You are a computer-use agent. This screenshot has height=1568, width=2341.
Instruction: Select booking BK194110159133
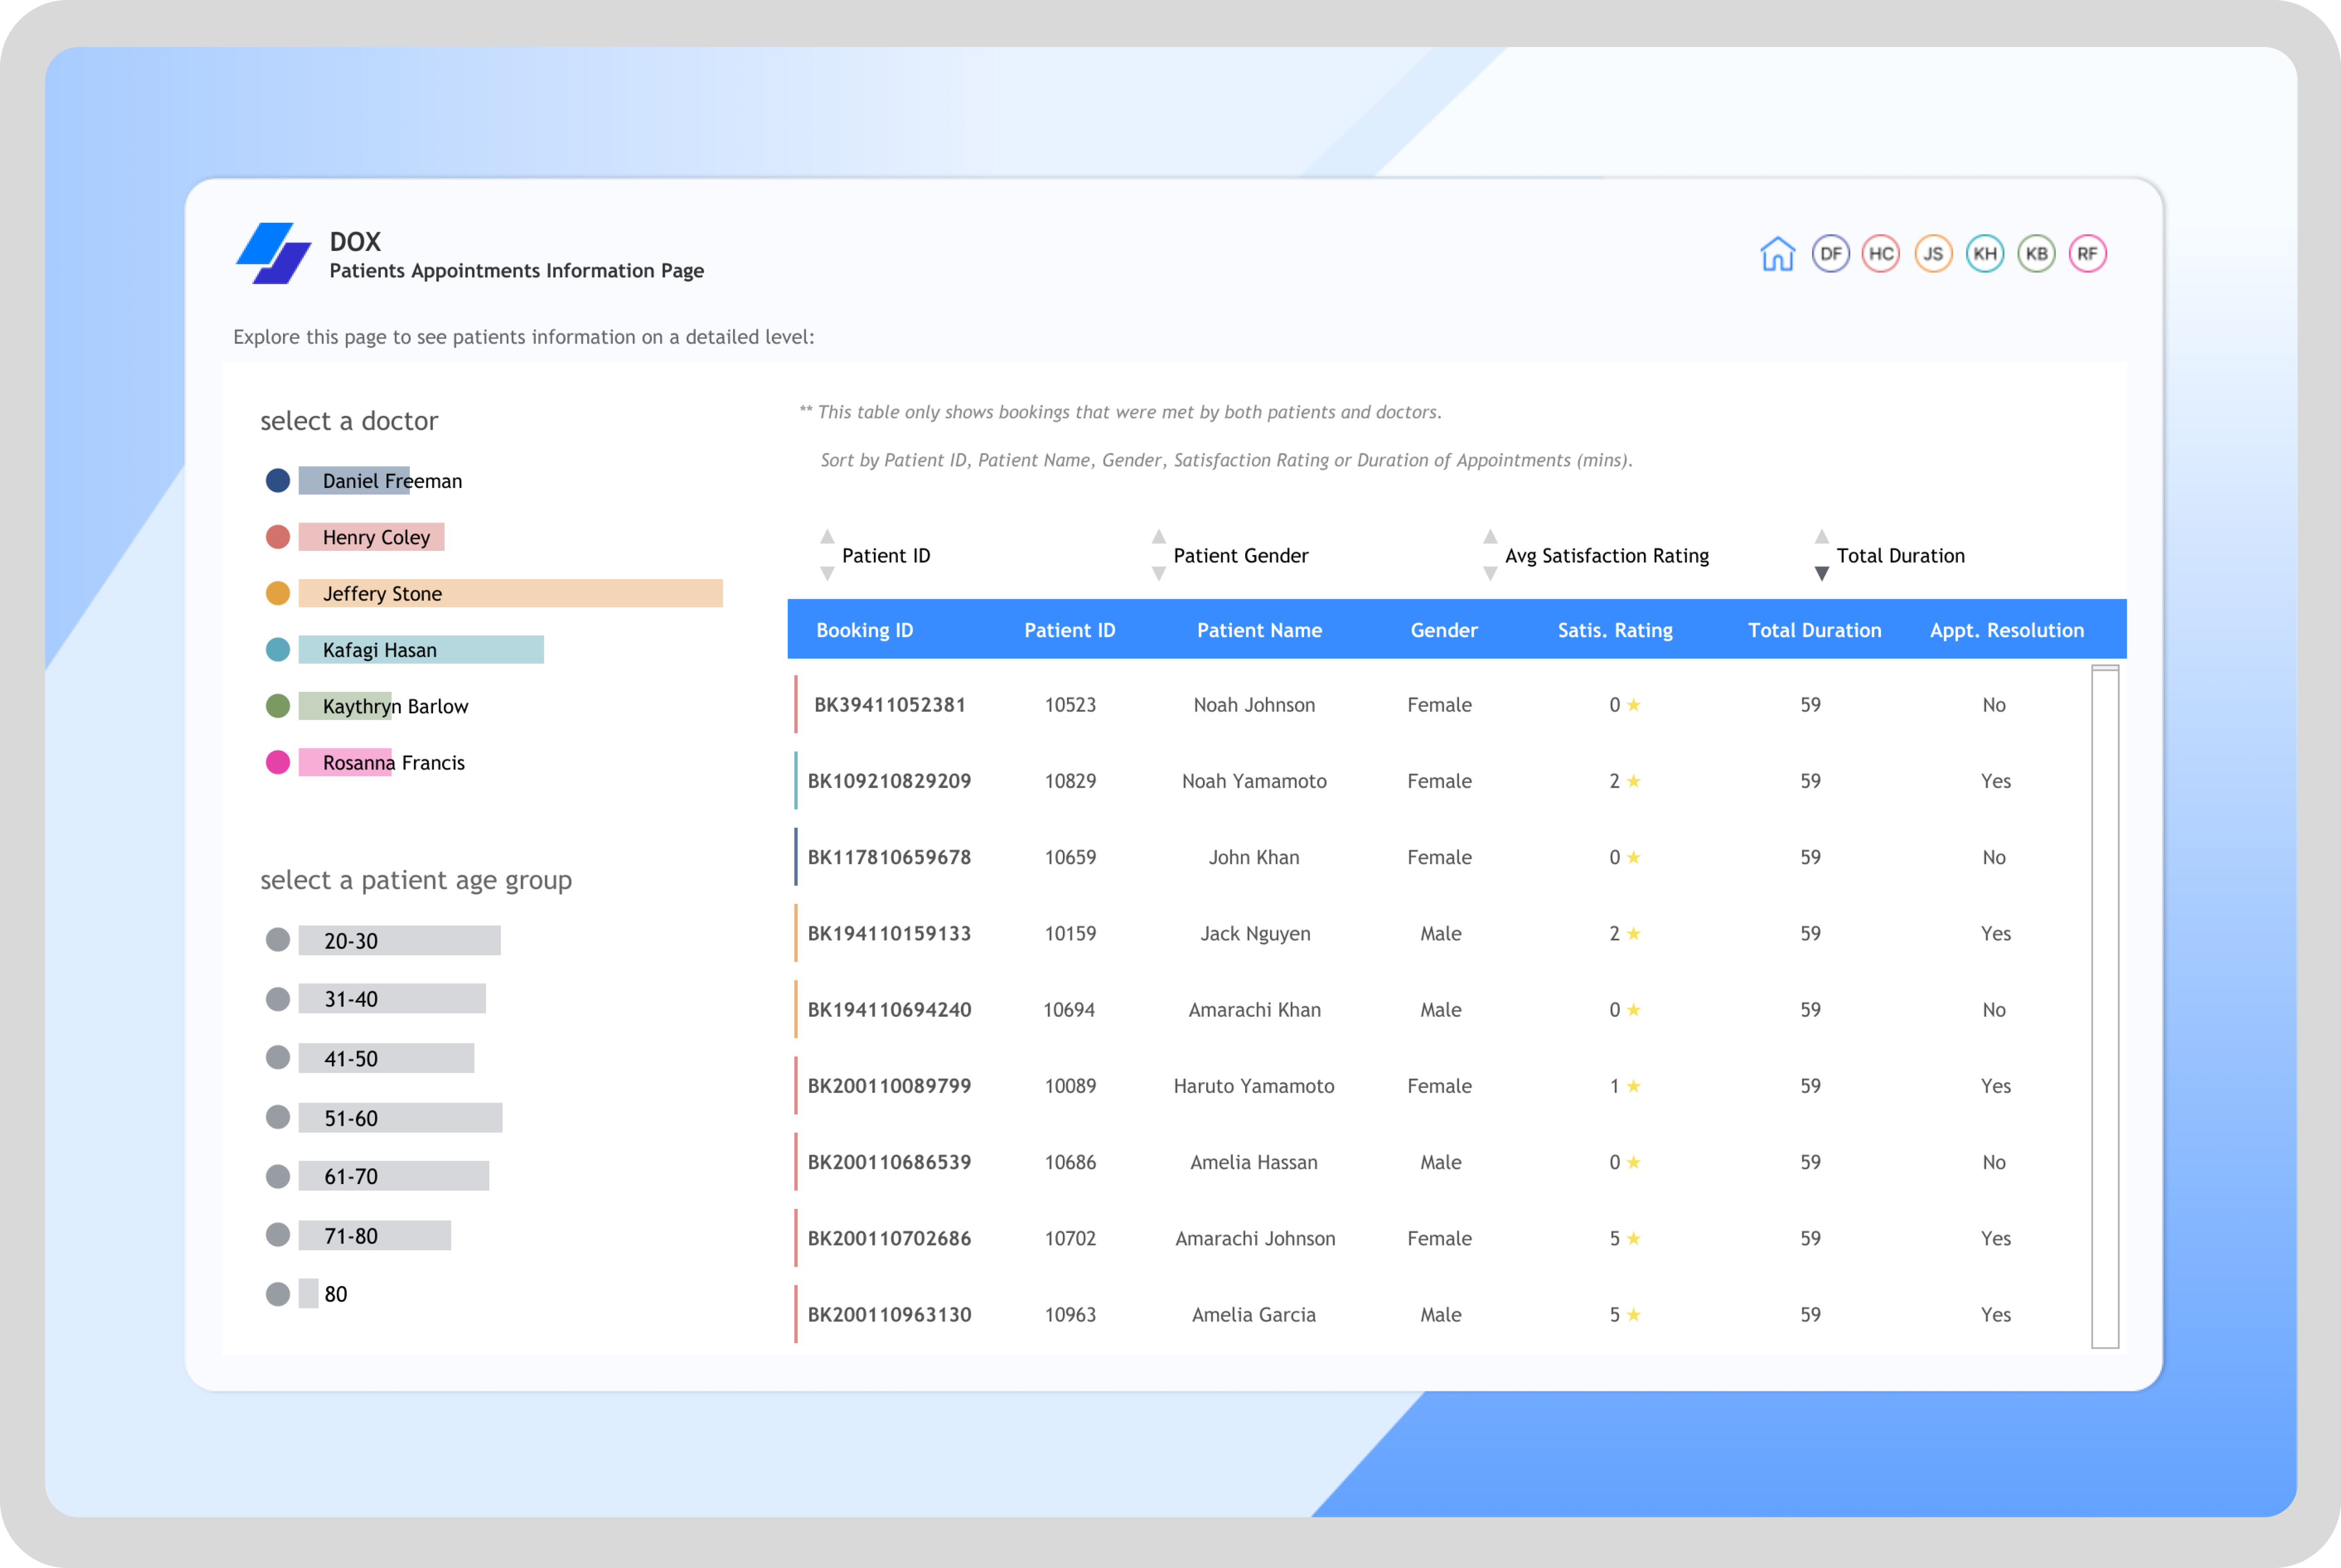(889, 934)
